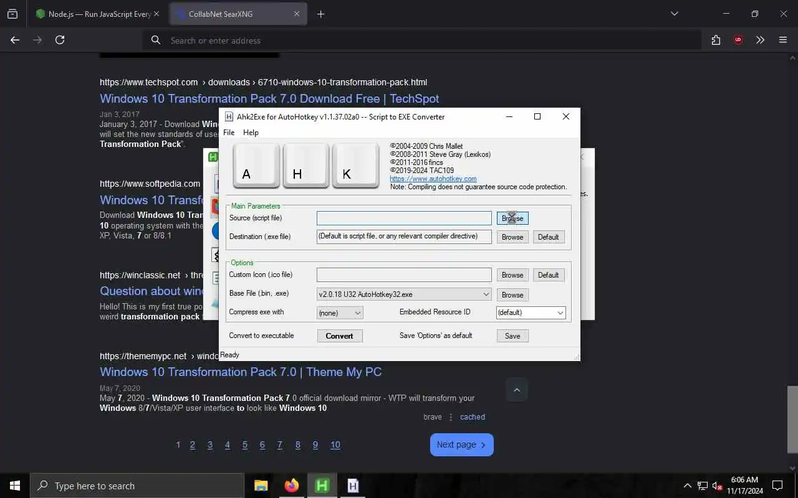Go to results page 3
The image size is (798, 498).
[x=210, y=444]
